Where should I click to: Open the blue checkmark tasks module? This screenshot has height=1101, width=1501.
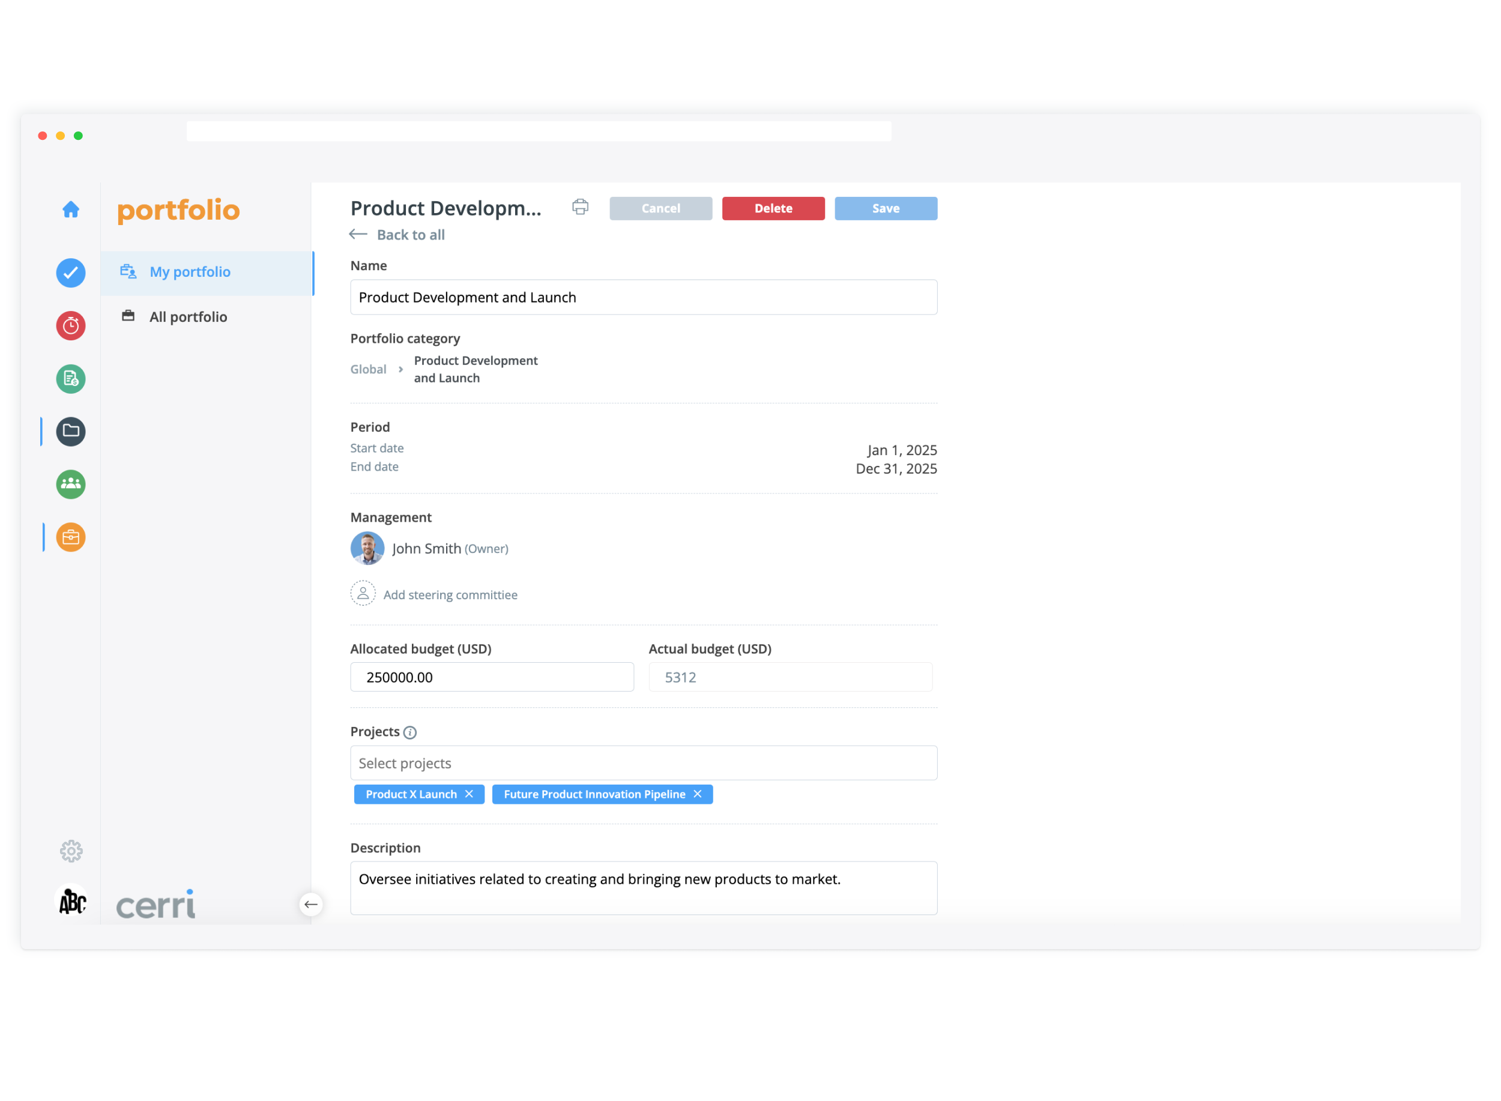click(x=71, y=273)
